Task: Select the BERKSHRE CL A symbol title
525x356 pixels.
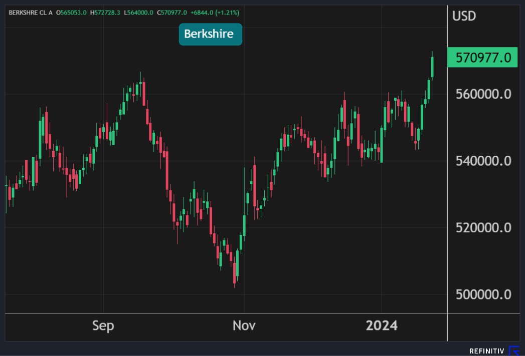Action: (x=31, y=12)
